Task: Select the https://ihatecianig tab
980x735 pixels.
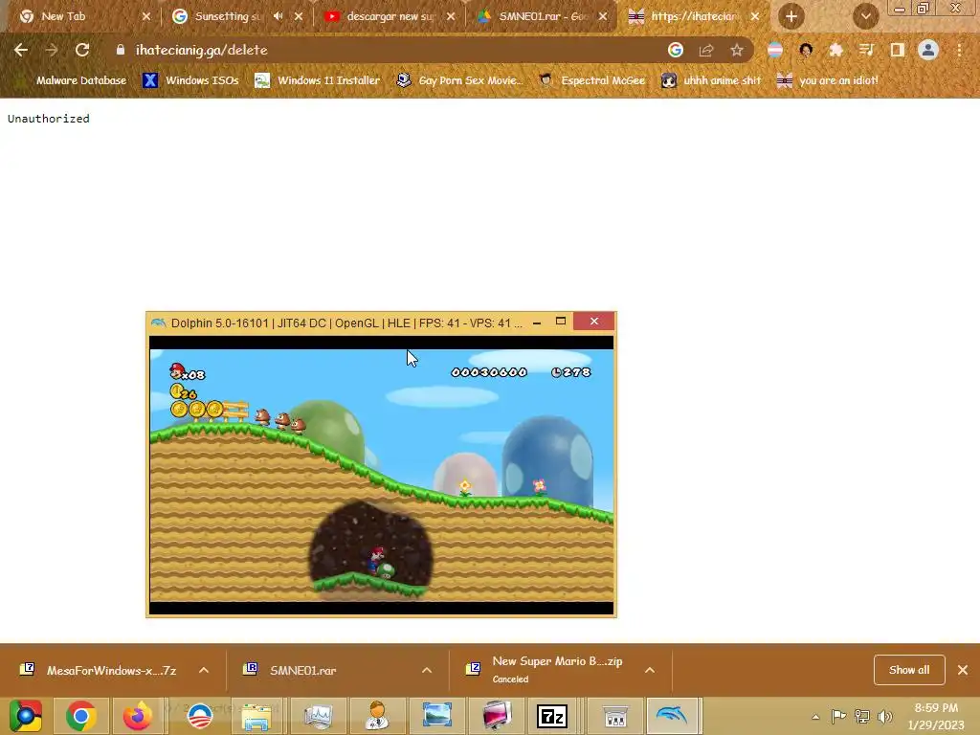Action: click(x=691, y=16)
